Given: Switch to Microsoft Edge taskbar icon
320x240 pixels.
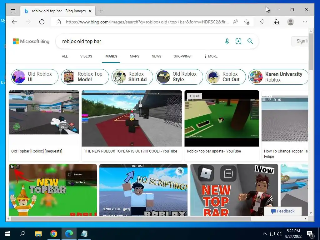Looking at the screenshot, I should [69, 234].
